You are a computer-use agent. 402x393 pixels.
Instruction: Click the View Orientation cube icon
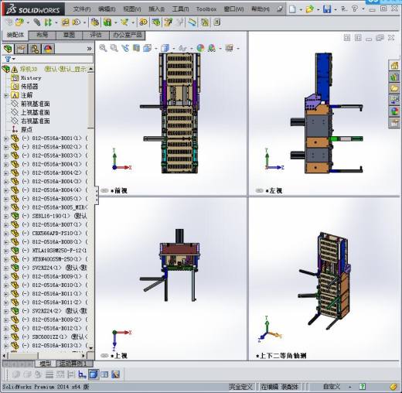tap(148, 48)
